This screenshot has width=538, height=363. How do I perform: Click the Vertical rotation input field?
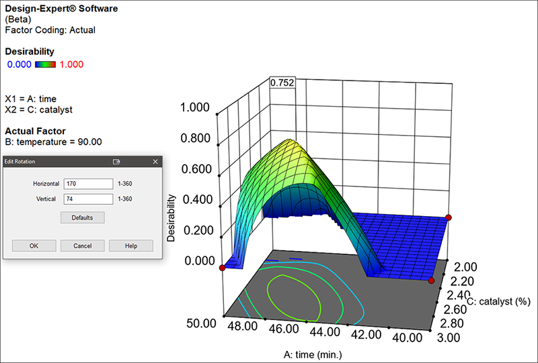(x=87, y=199)
